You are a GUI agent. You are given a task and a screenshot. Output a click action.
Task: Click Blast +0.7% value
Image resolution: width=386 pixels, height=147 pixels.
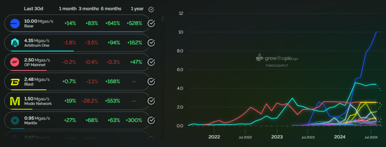69,81
